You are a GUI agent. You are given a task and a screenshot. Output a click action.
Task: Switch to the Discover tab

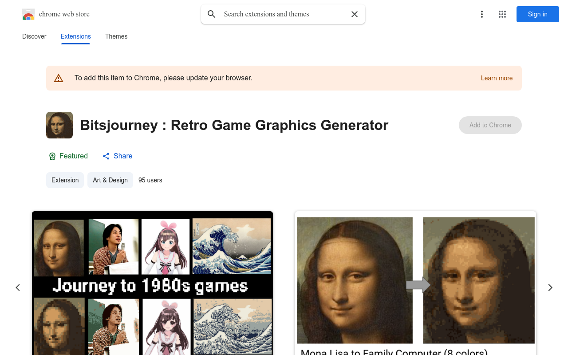34,36
